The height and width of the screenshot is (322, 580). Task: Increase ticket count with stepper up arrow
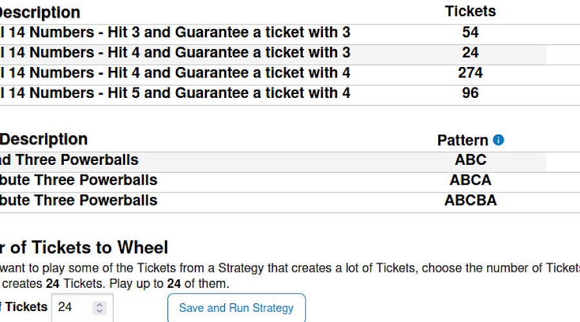99,305
